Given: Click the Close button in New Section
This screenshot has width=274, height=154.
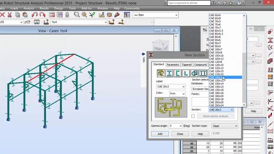Looking at the screenshot, I should coord(180,134).
